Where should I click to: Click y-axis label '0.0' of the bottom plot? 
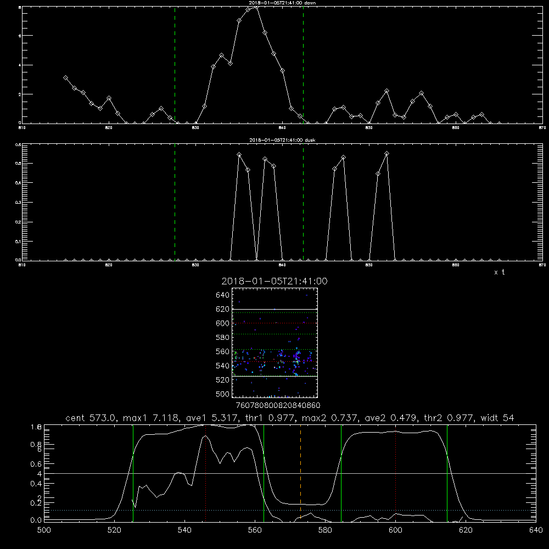[x=36, y=520]
